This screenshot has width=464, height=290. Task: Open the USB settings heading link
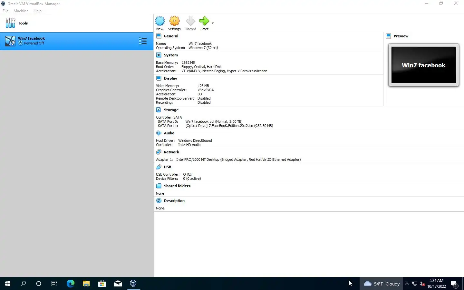tap(168, 167)
